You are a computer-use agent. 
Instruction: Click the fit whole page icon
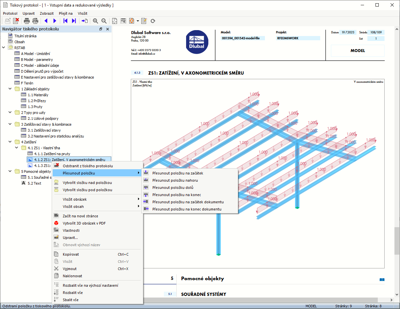114,21
